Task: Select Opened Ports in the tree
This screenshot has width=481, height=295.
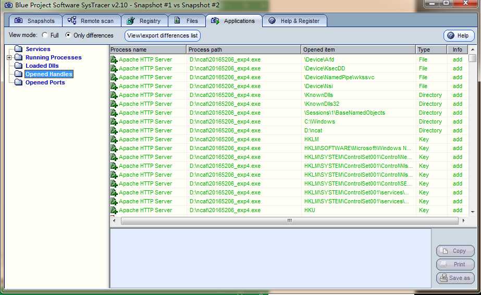Action: [x=45, y=82]
